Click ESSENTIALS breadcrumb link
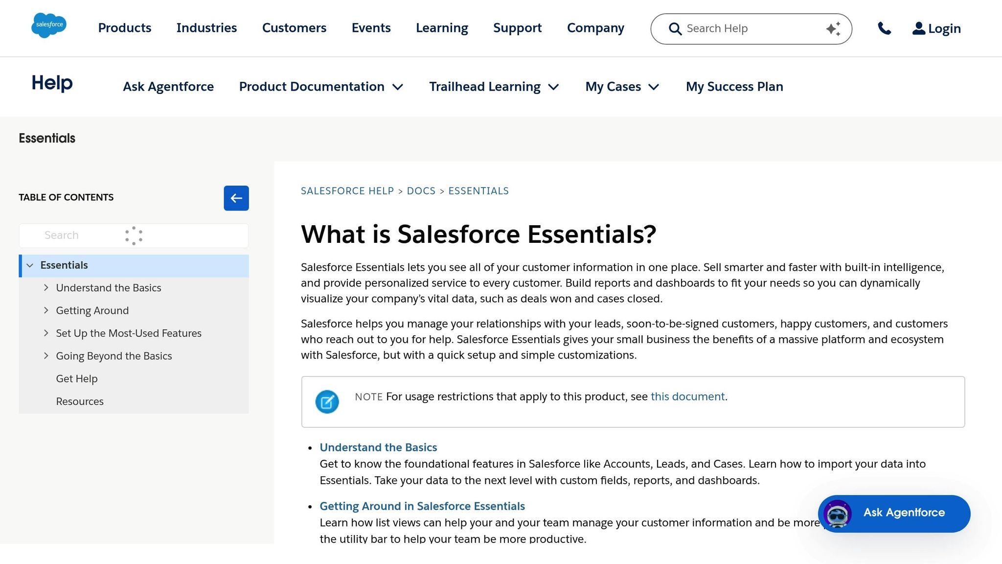 tap(478, 191)
